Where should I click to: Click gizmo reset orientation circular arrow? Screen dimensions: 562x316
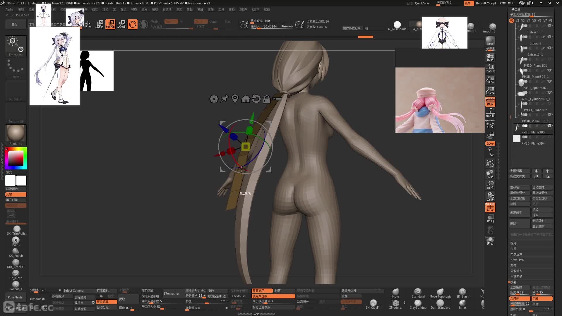(256, 99)
